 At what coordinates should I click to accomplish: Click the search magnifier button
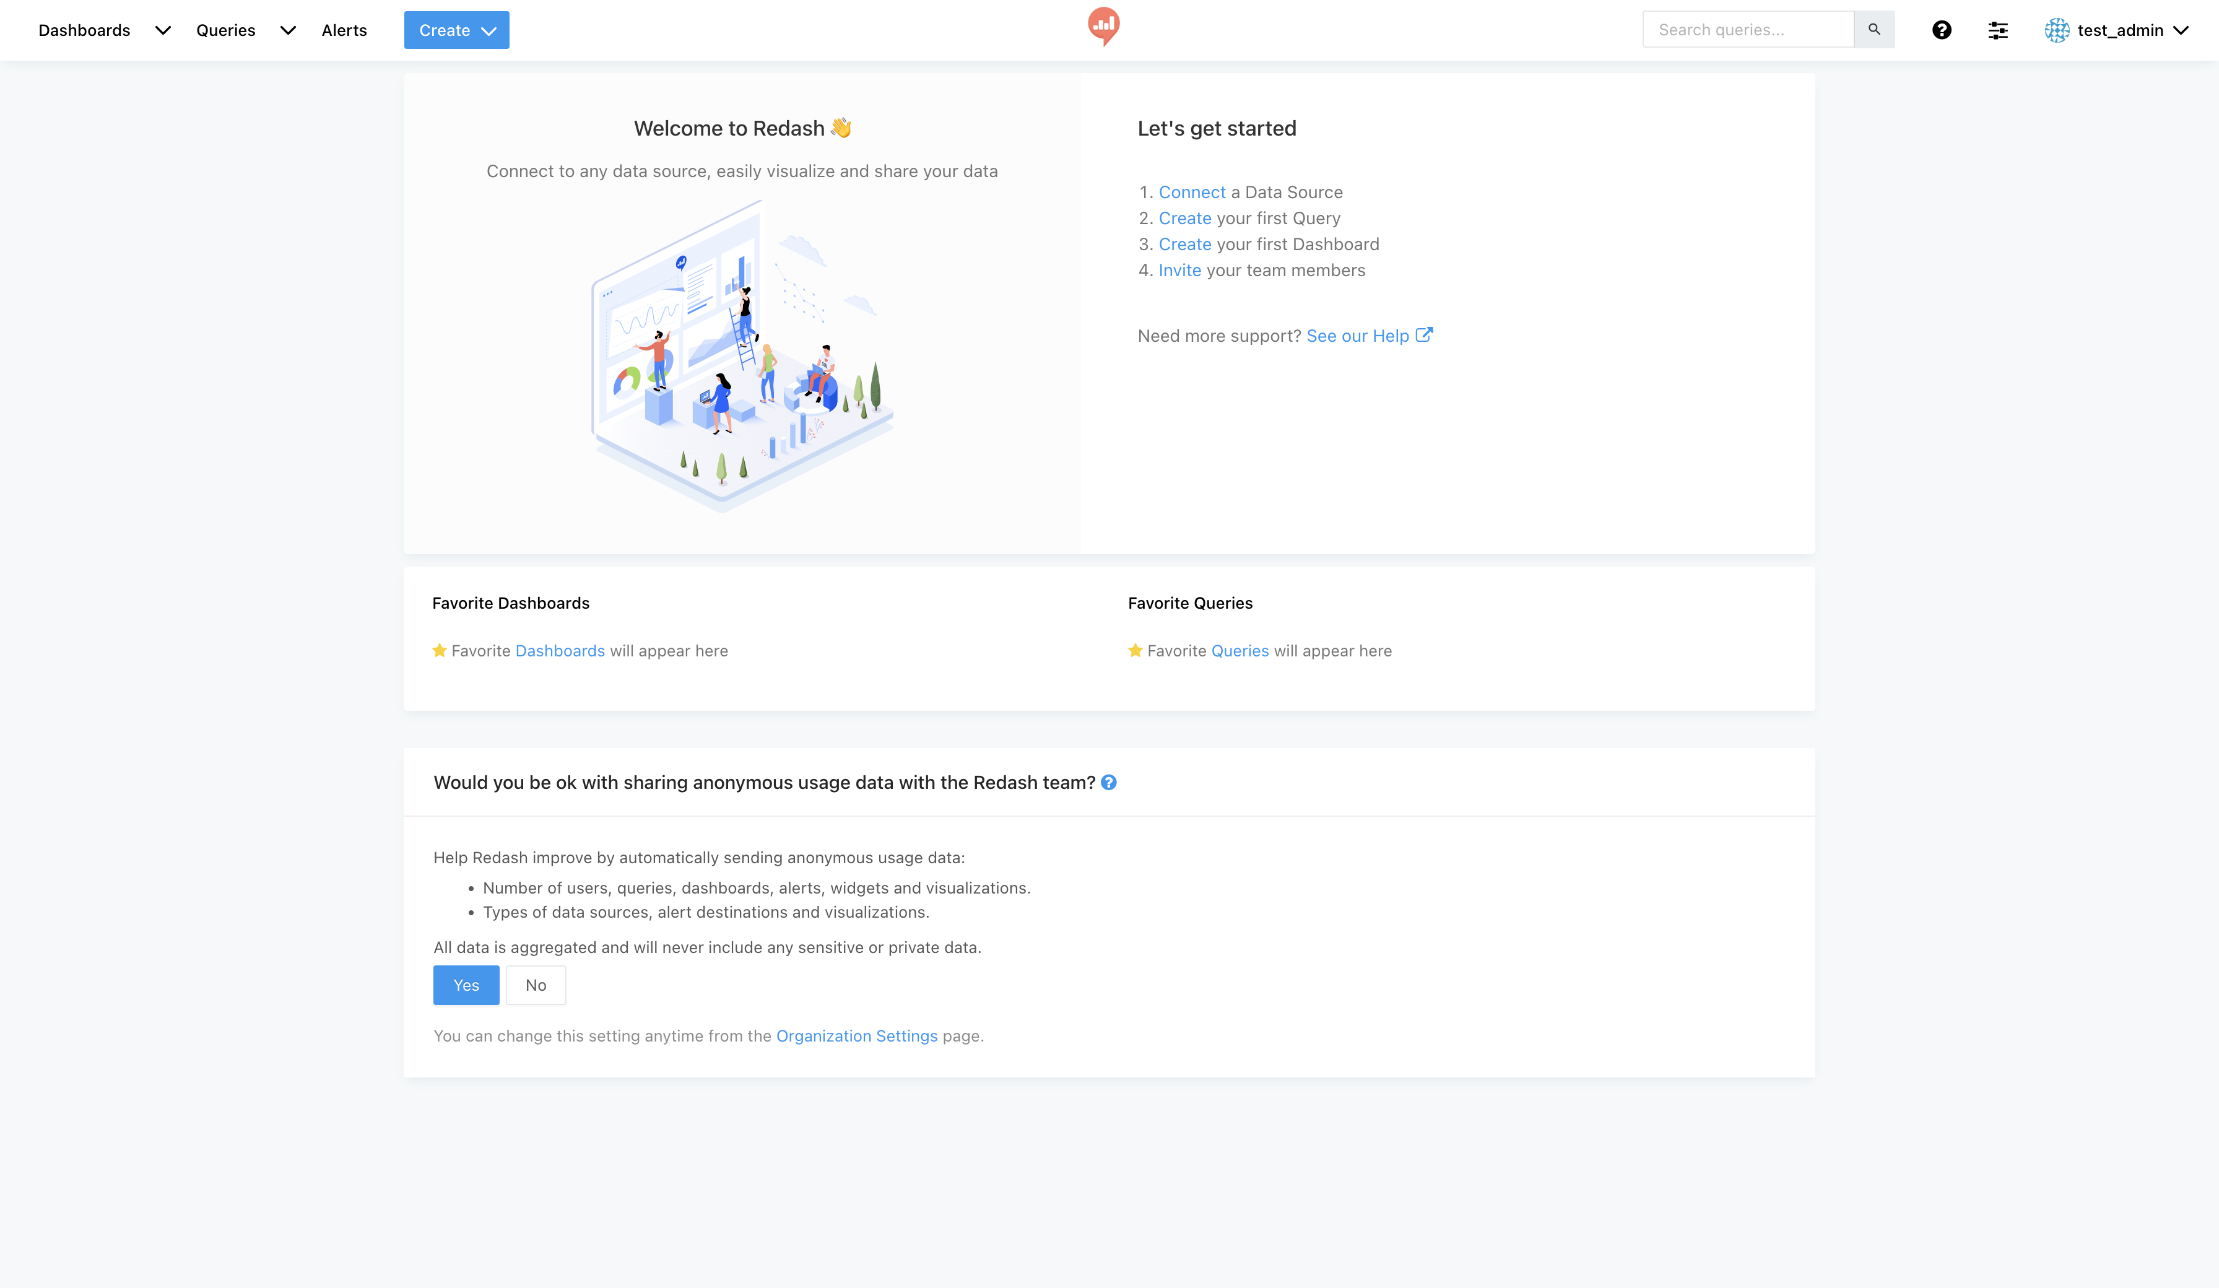coord(1874,30)
